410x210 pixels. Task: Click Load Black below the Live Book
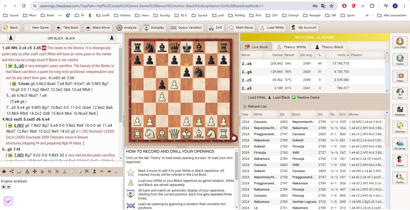click(279, 98)
